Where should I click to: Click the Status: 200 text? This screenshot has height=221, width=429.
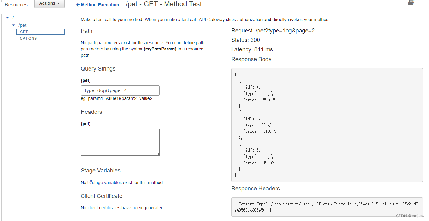pyautogui.click(x=246, y=40)
